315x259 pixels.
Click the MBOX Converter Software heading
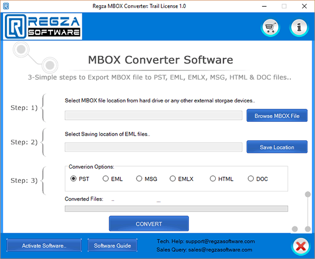[x=161, y=60]
